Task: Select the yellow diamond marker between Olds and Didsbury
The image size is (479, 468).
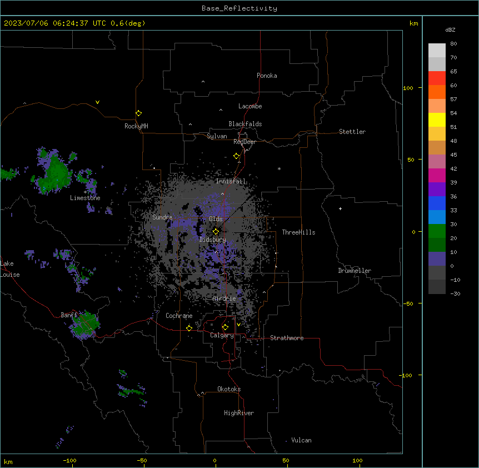Action: (216, 231)
